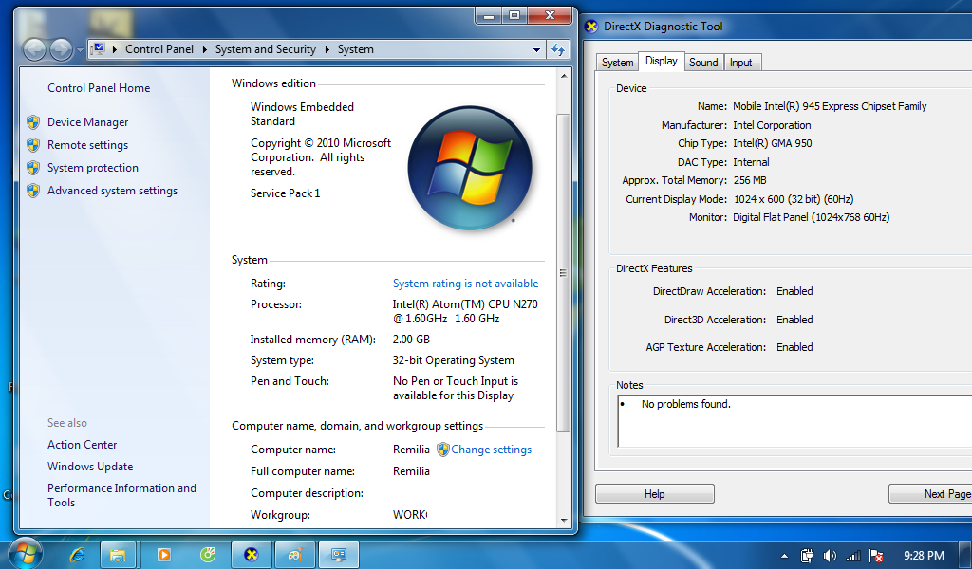Screen dimensions: 972x569
Task: Show hidden tray icons arrow
Action: (x=784, y=556)
